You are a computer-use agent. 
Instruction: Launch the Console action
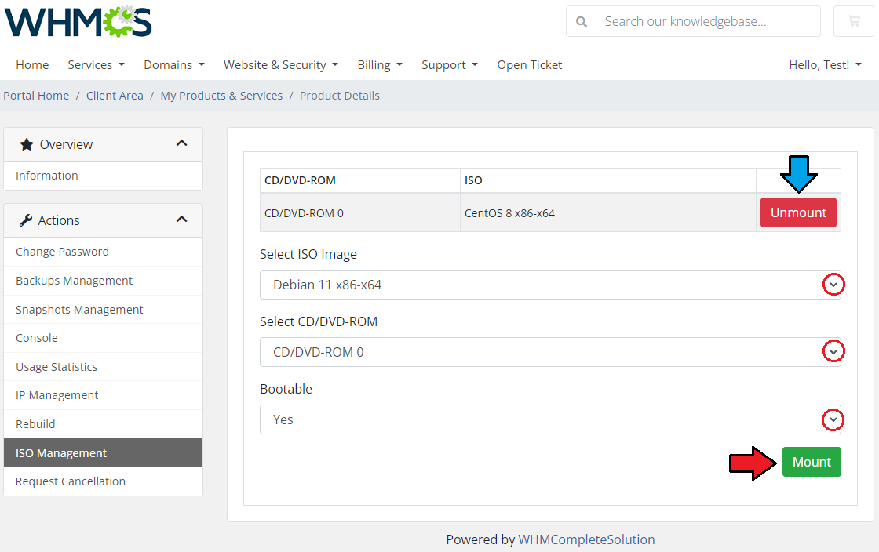point(103,338)
